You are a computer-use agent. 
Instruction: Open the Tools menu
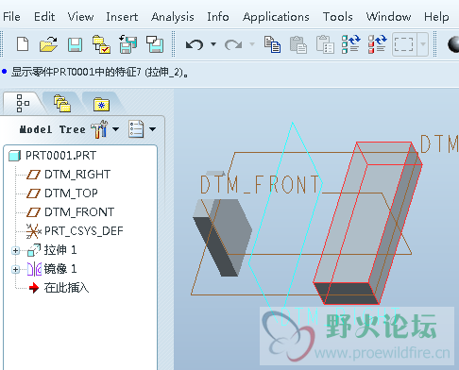[337, 16]
